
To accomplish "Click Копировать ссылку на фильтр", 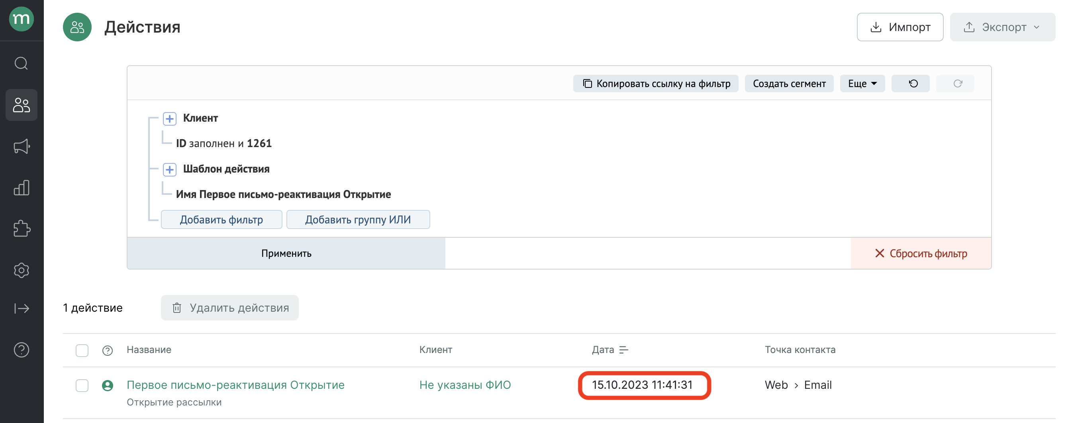I will click(x=655, y=83).
